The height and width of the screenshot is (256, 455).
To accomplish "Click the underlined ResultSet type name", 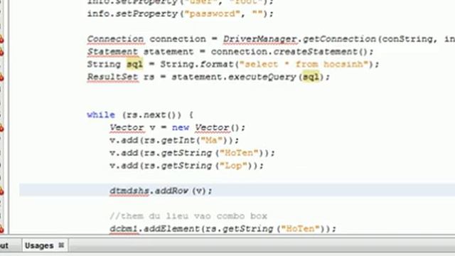I will [112, 78].
